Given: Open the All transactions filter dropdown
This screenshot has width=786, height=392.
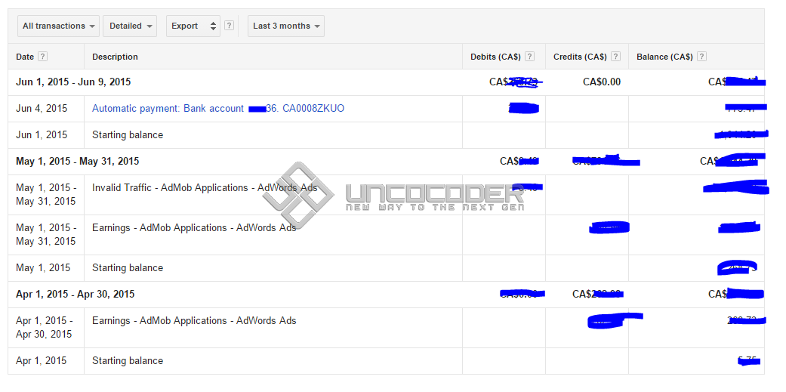Looking at the screenshot, I should point(59,26).
